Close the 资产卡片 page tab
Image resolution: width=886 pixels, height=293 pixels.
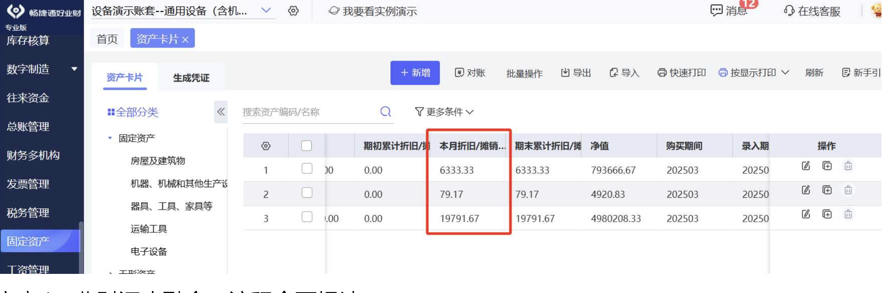coord(185,39)
